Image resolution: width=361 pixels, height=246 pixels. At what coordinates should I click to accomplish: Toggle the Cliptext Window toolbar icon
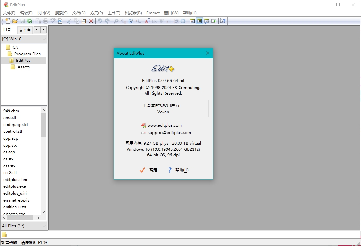[192, 21]
